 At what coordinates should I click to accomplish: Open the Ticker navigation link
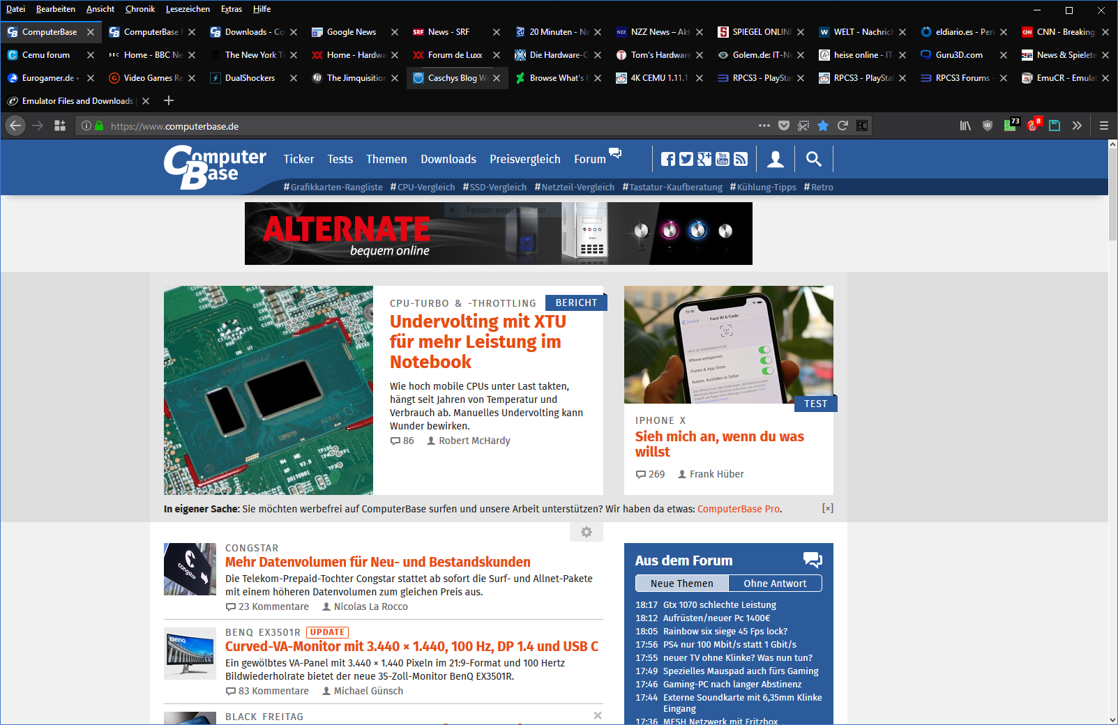click(299, 159)
